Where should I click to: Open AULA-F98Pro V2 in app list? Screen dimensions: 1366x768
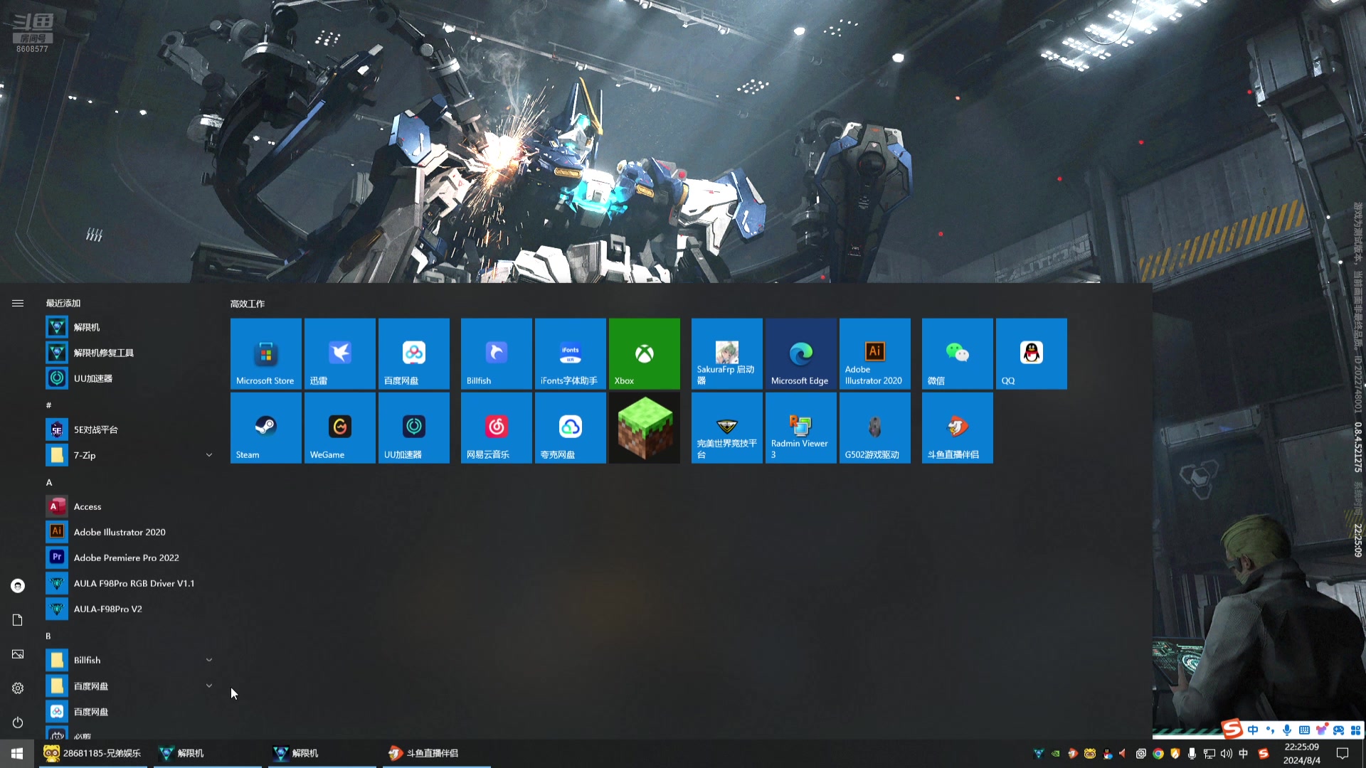pos(129,609)
